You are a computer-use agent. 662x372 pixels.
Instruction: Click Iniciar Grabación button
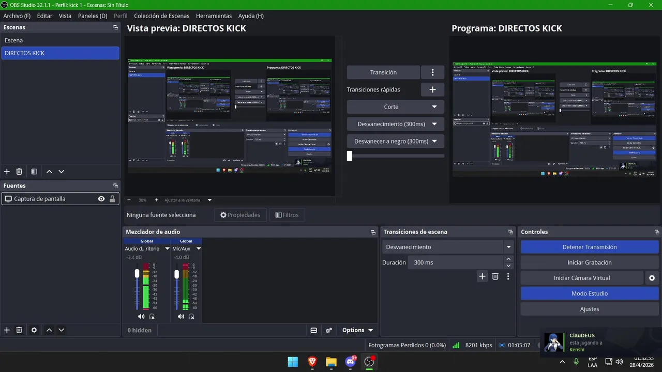[589, 262]
